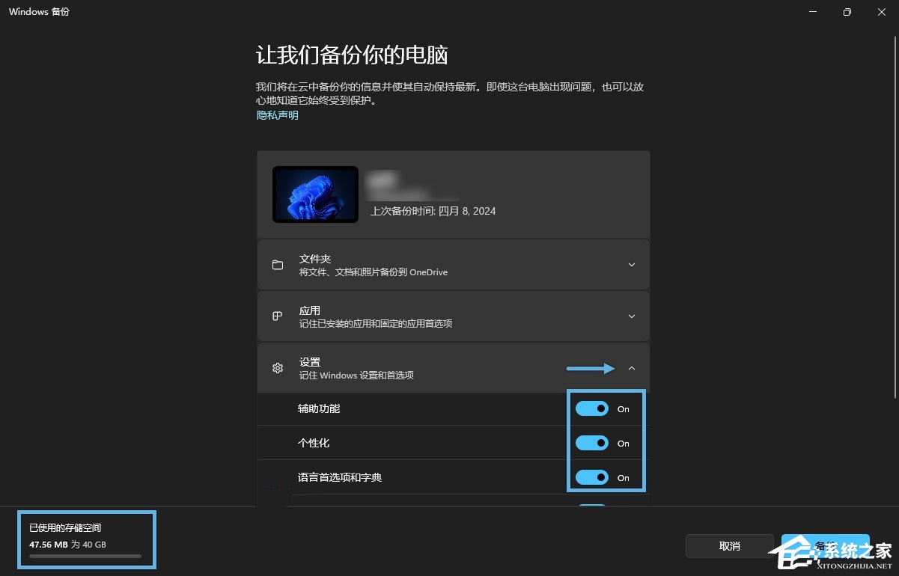
Task: Turn off the 辅助功能 toggle
Action: [591, 408]
